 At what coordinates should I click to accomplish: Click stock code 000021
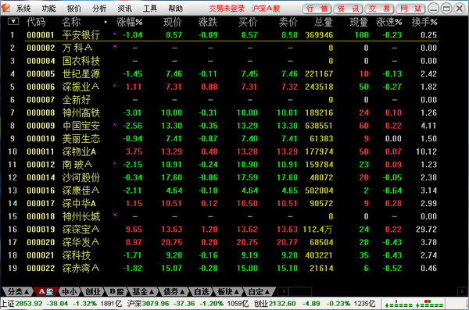(x=41, y=255)
